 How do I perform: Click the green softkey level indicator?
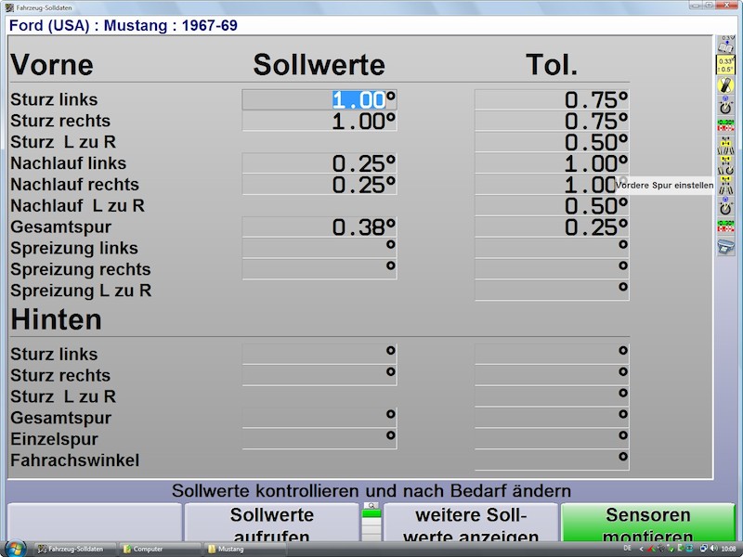[x=371, y=513]
